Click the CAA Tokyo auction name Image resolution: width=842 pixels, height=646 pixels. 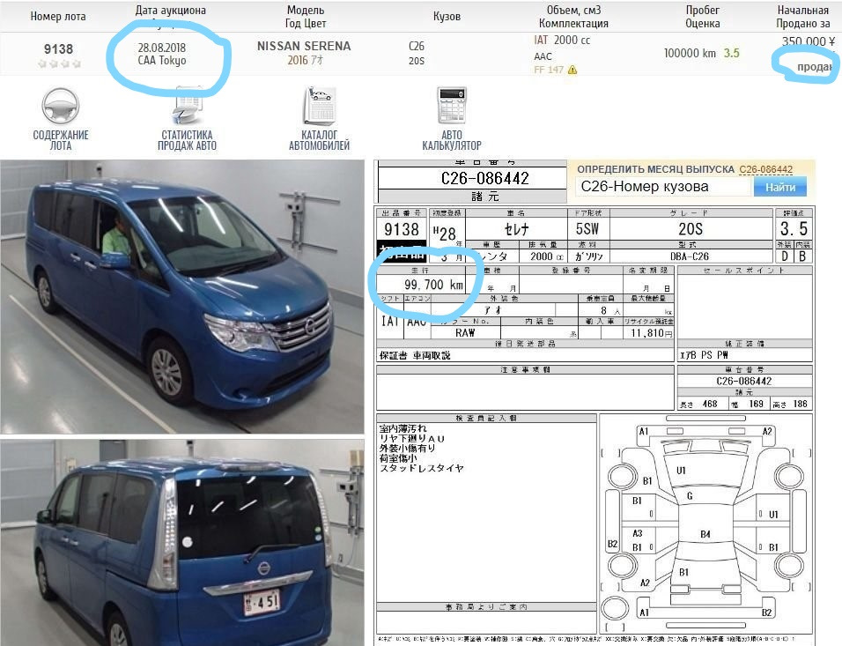point(162,60)
